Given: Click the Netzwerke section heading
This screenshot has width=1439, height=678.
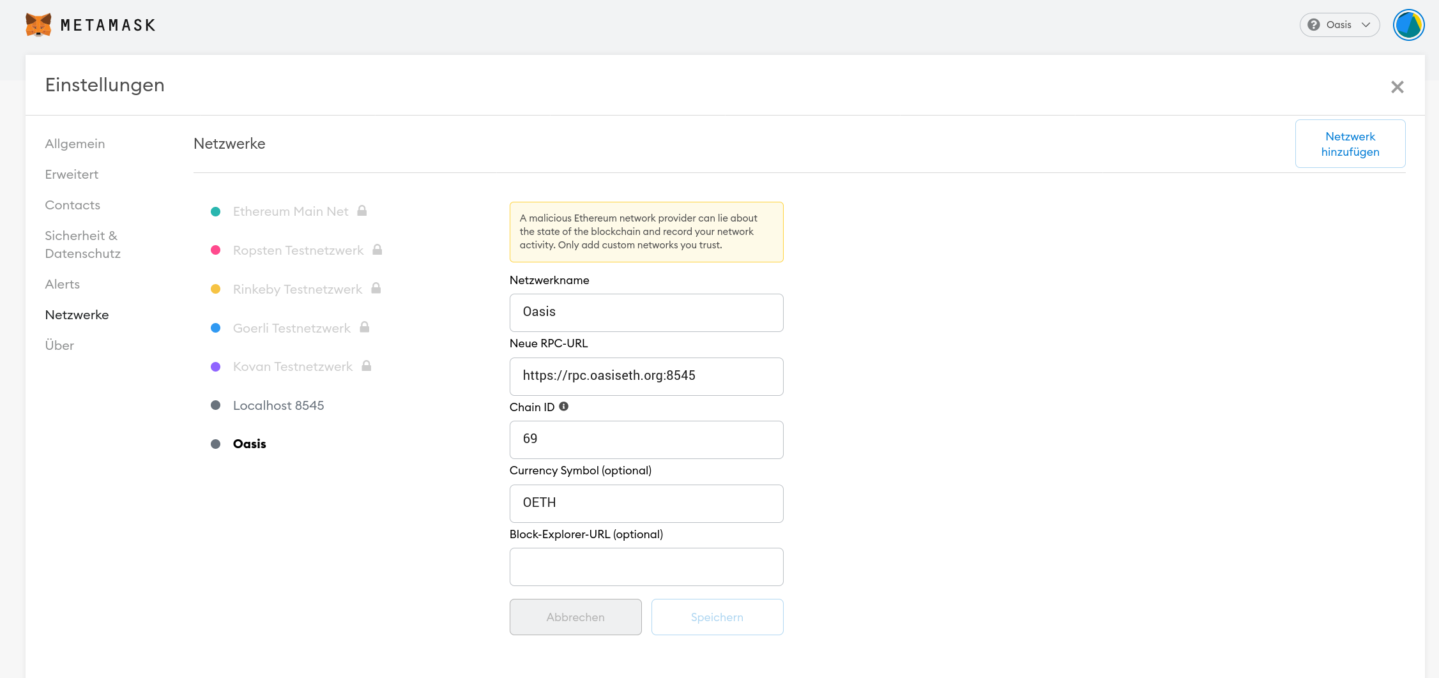Looking at the screenshot, I should (x=229, y=144).
